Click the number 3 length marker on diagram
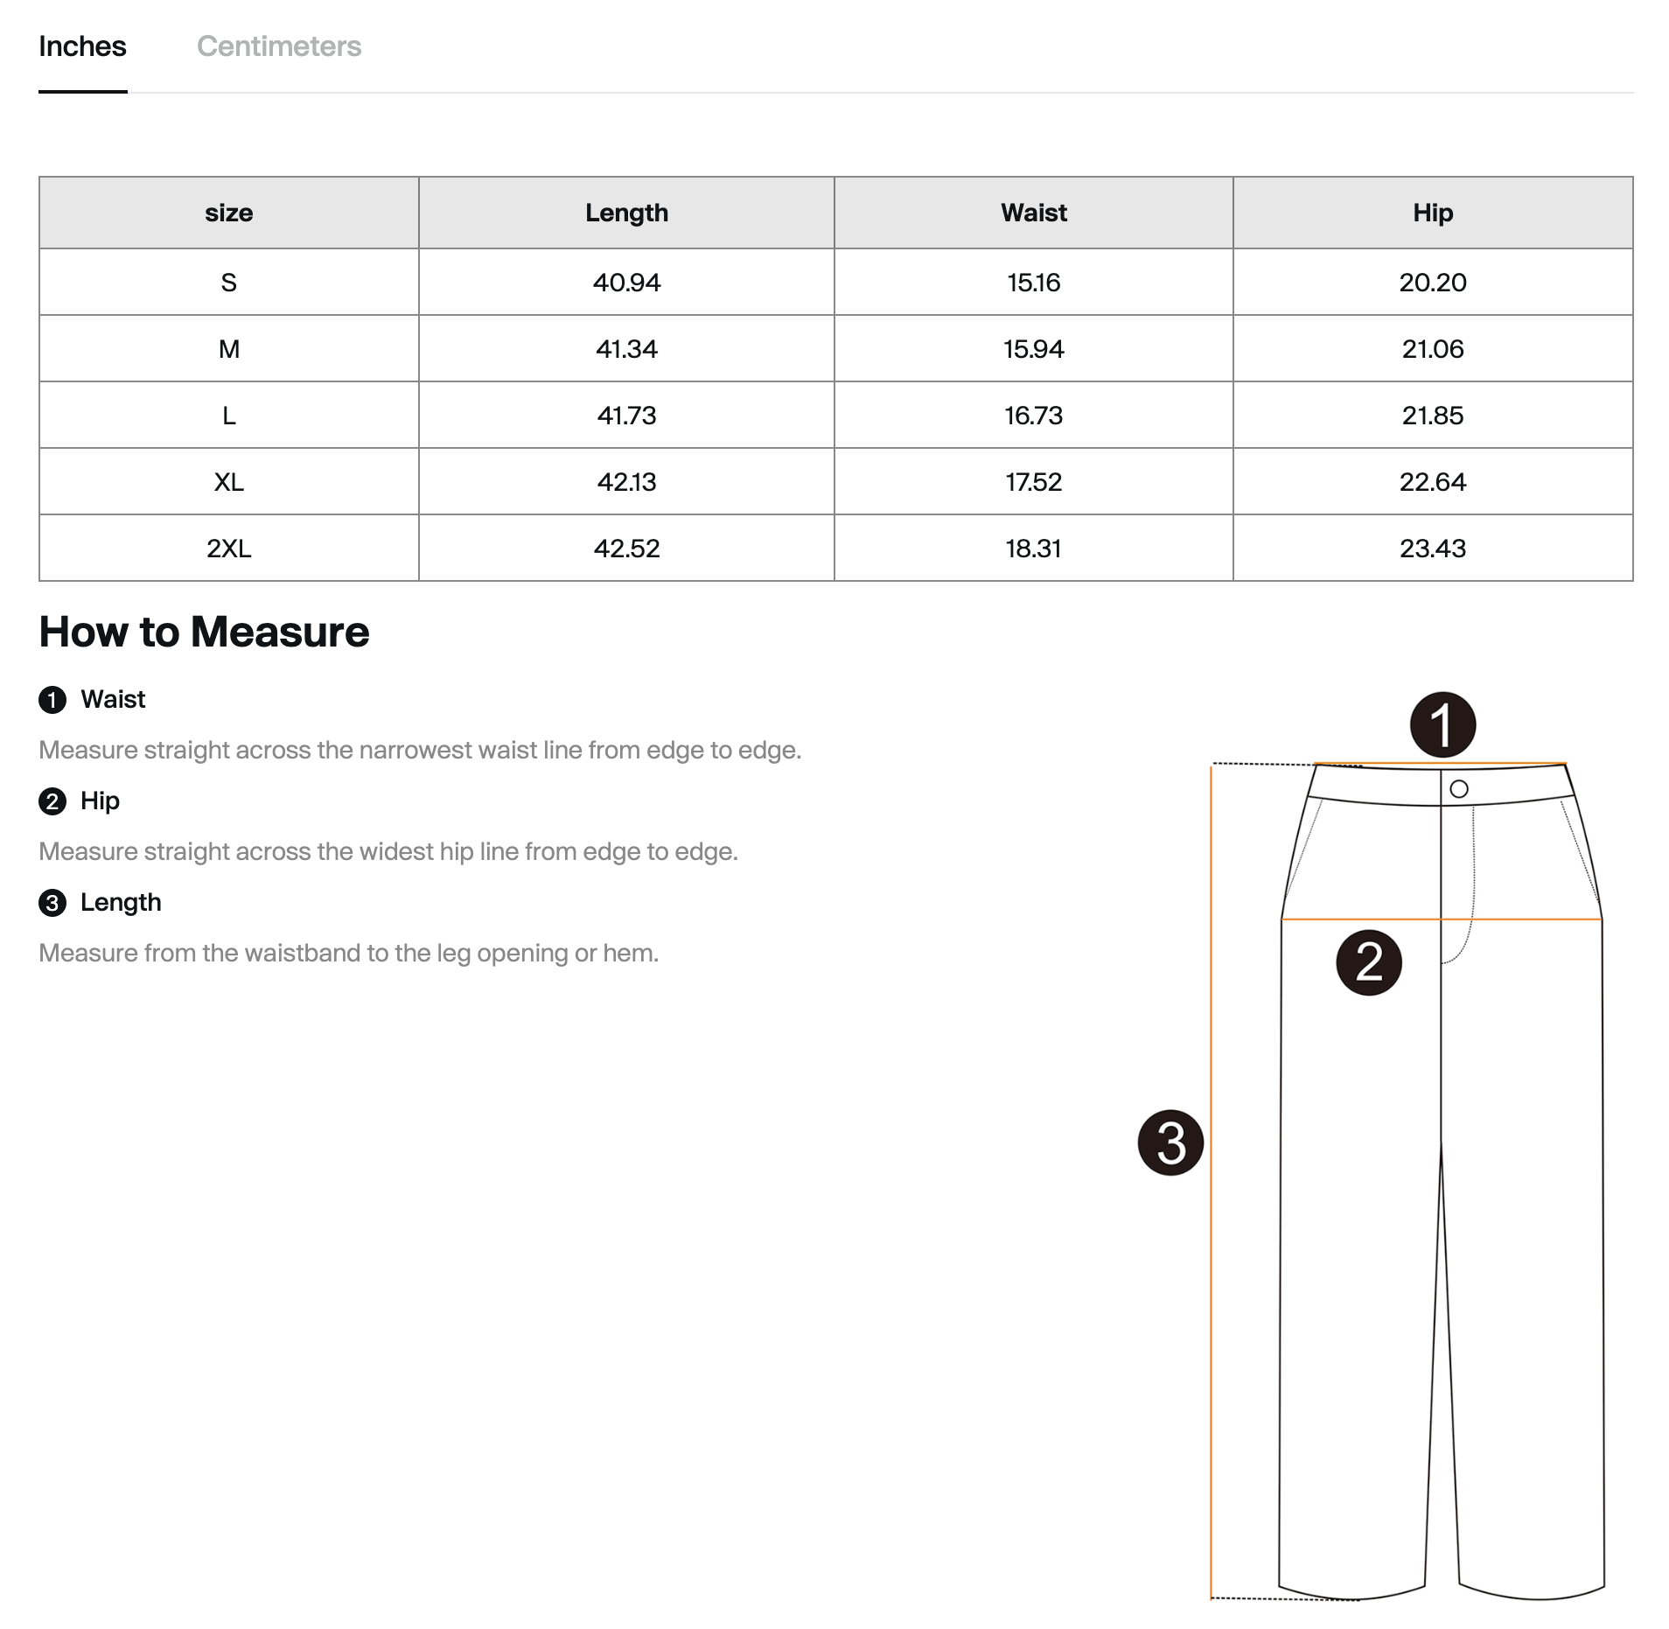This screenshot has height=1629, width=1669. pyautogui.click(x=1170, y=1143)
